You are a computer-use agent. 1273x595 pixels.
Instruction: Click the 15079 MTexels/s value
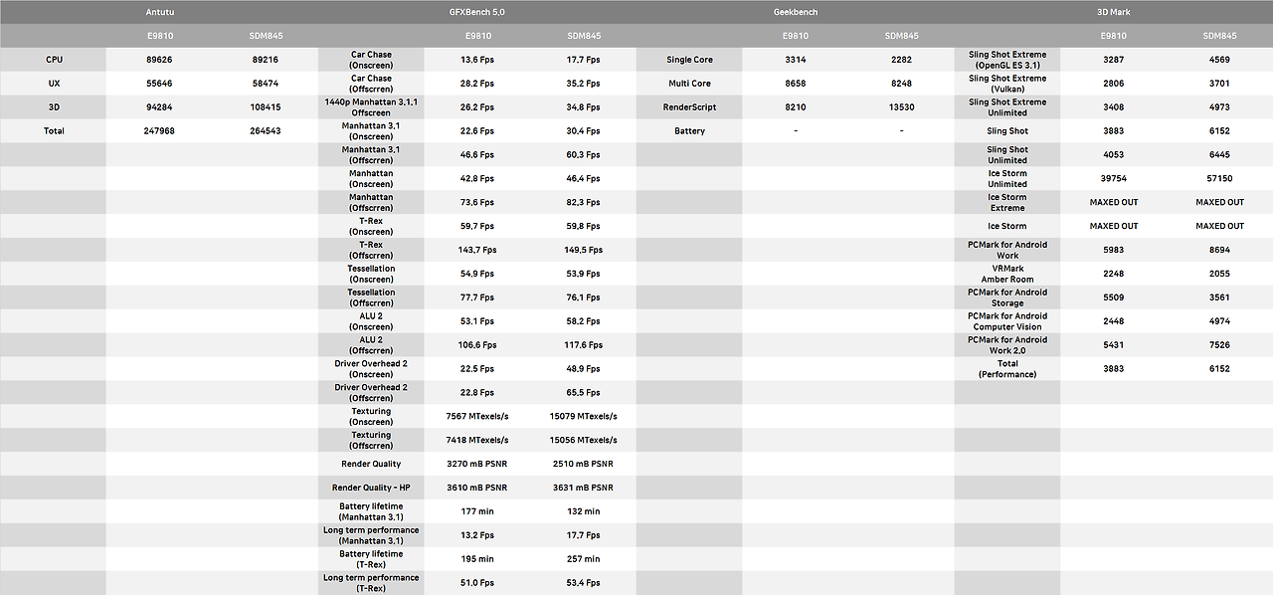583,417
